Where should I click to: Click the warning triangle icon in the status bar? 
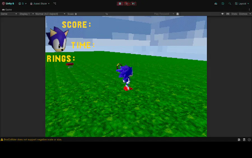2,139
